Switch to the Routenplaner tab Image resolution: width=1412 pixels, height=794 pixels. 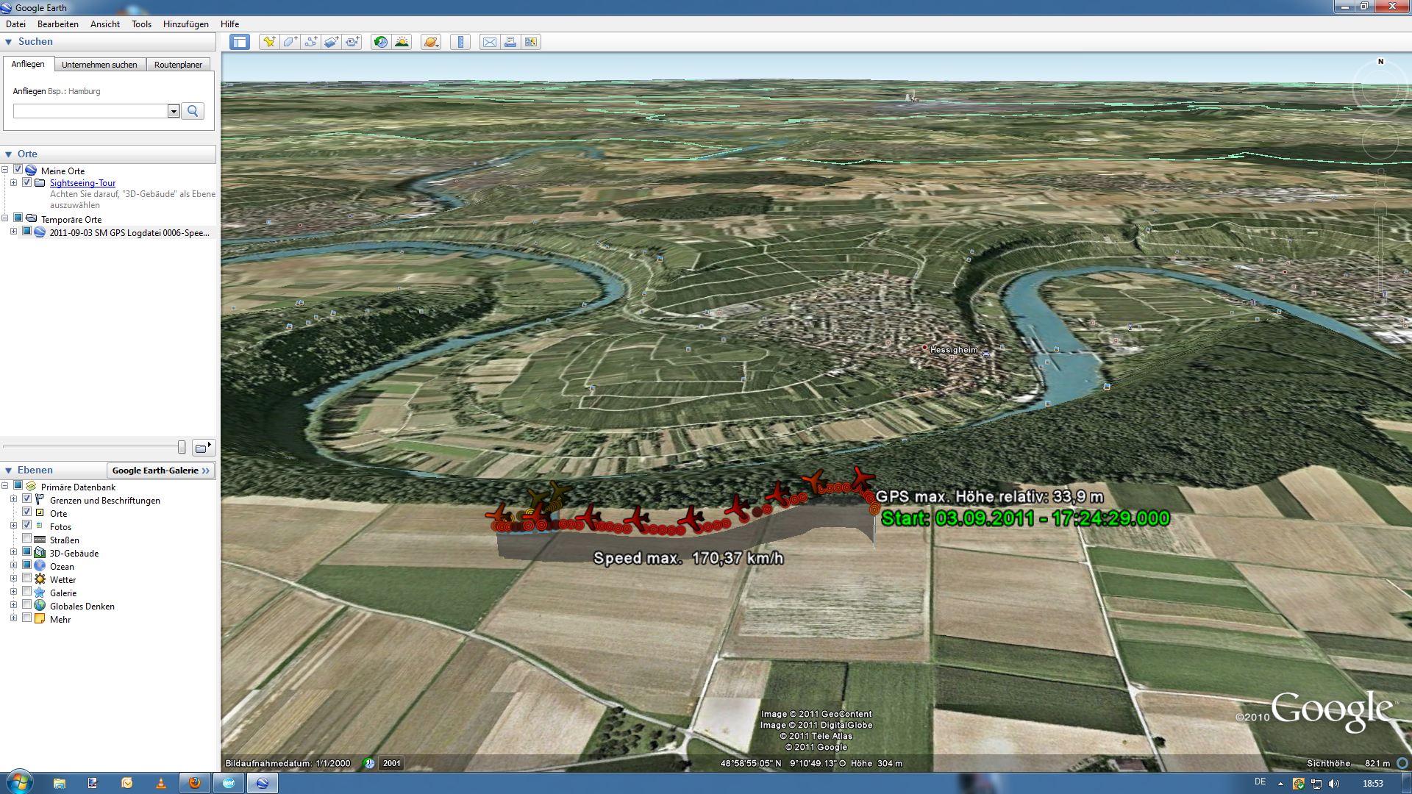(x=178, y=65)
